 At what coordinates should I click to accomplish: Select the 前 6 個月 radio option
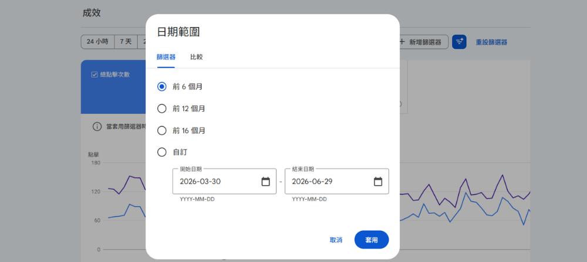pyautogui.click(x=162, y=86)
